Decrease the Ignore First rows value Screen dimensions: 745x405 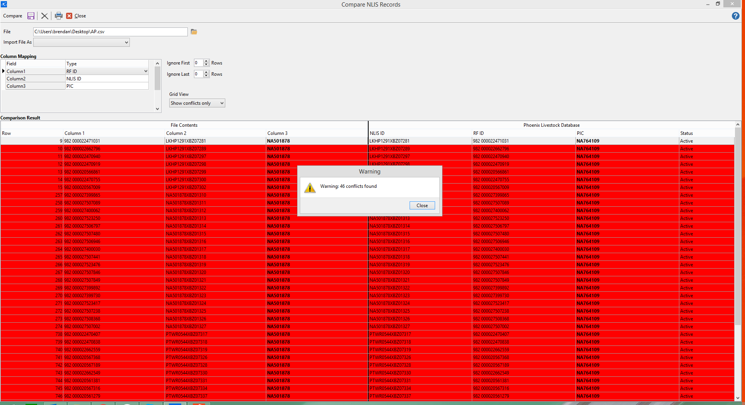[206, 65]
